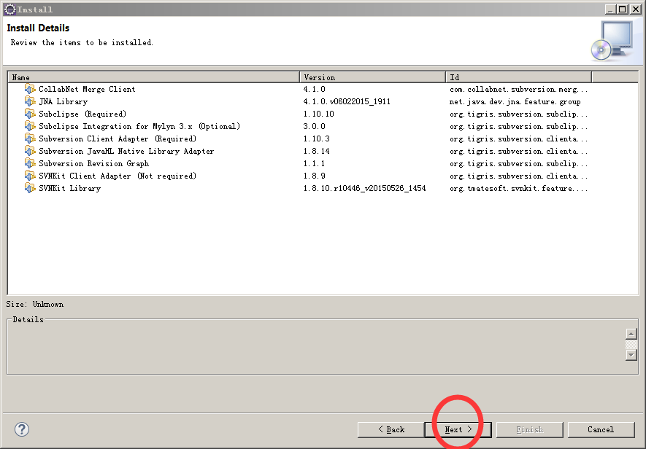The image size is (646, 449).
Task: Click version "1.8.14" cell
Action: pos(316,151)
